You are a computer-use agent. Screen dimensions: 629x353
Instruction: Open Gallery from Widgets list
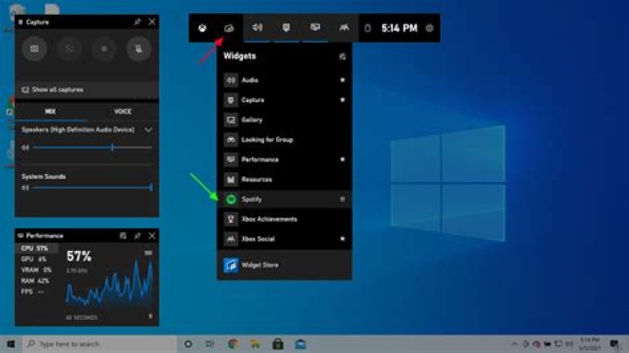285,120
